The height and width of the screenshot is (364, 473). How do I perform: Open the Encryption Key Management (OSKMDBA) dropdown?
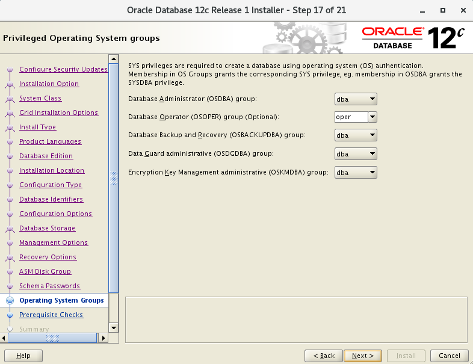pos(356,173)
